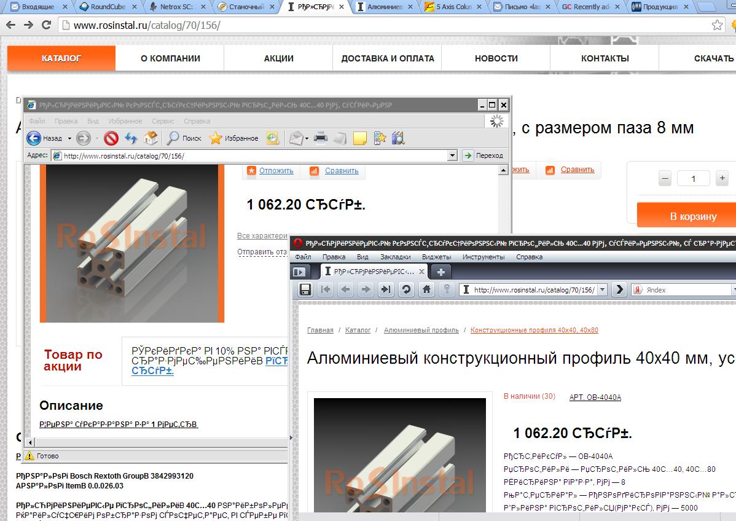Open the АКЦИИ page
Image resolution: width=736 pixels, height=521 pixels.
[278, 58]
